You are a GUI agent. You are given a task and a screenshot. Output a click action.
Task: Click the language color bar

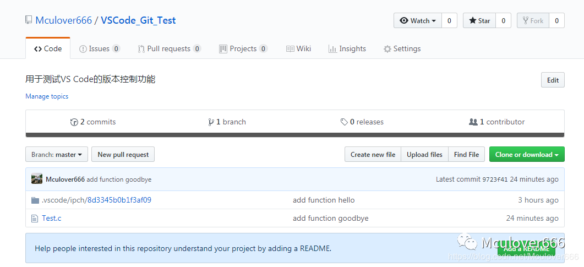point(294,135)
